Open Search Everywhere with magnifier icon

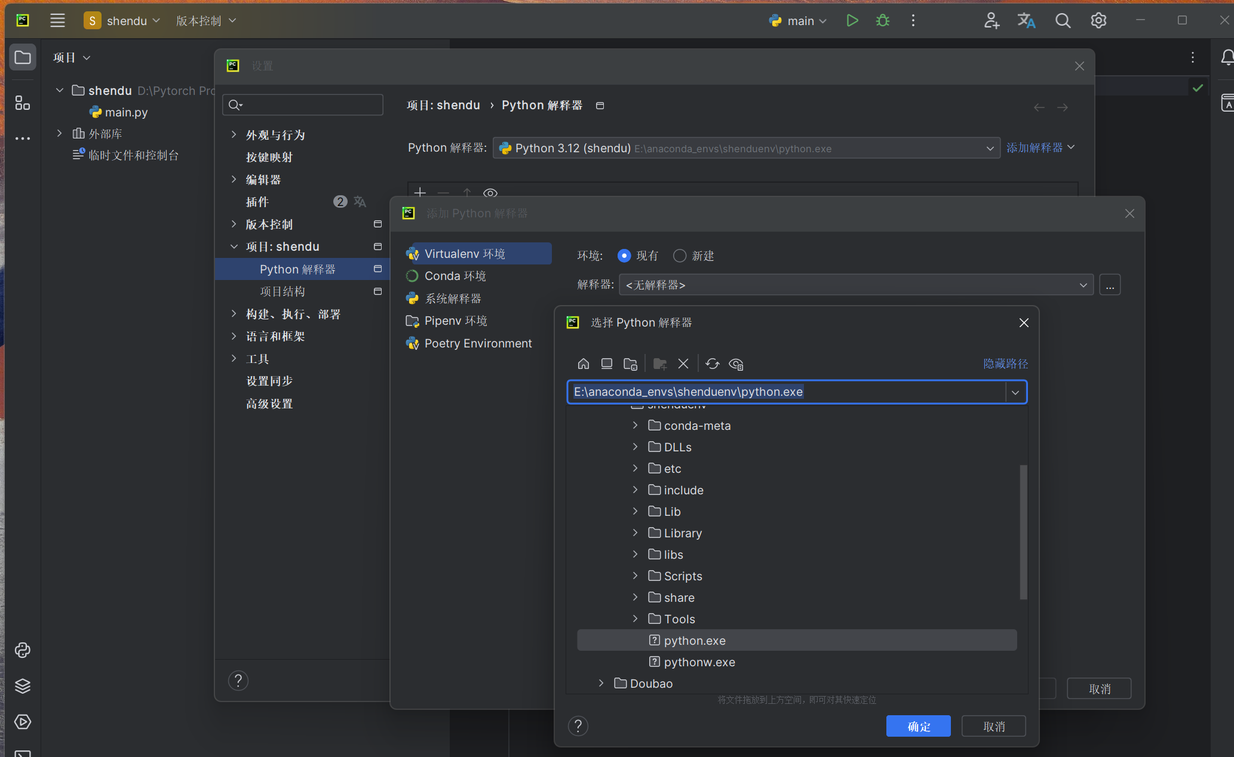(x=1063, y=20)
